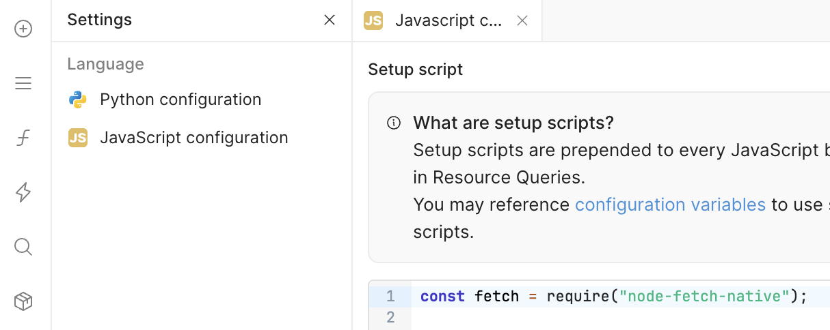Click the info circle icon in the setup scripts note
This screenshot has height=330, width=830.
393,123
